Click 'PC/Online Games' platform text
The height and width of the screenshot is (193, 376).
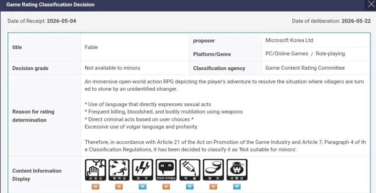click(286, 54)
